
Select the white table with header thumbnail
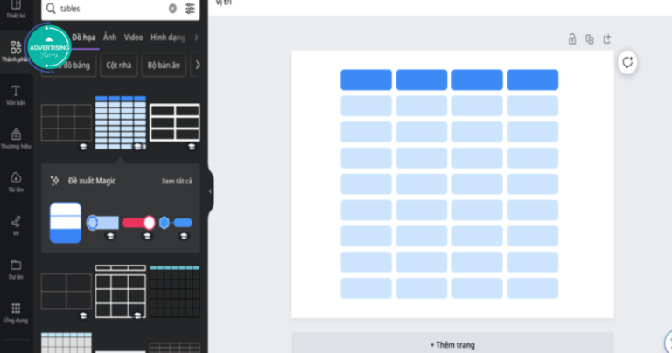coord(121,291)
